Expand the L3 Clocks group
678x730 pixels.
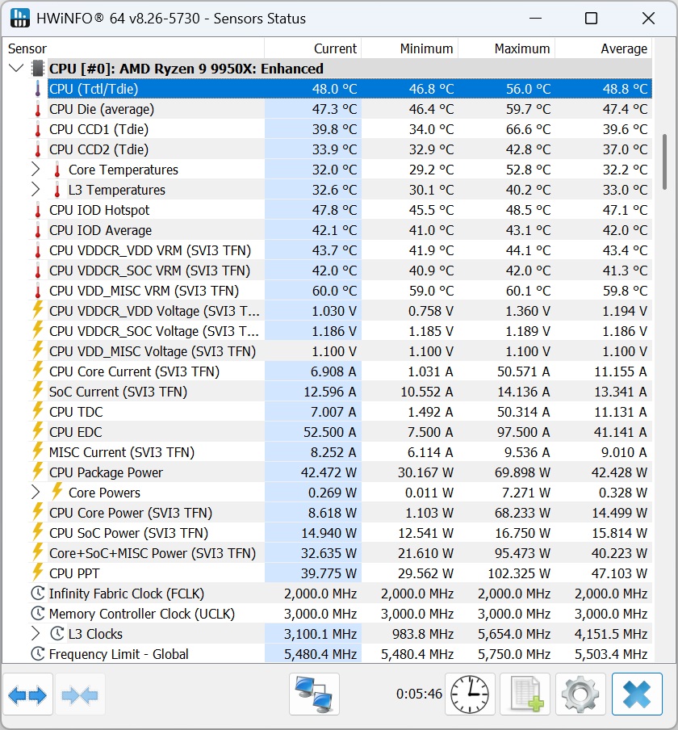36,634
